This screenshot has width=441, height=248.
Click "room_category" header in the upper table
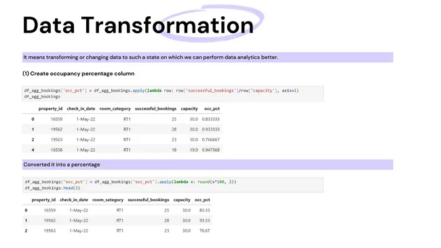[115, 108]
